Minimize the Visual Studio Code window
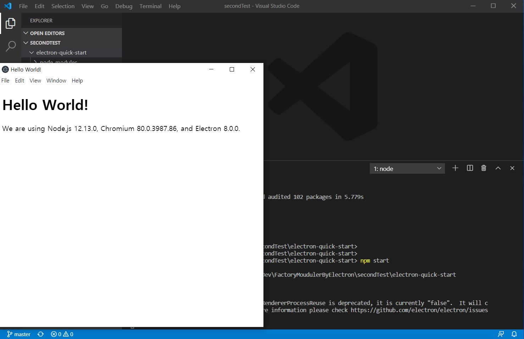524x339 pixels. coord(473,6)
